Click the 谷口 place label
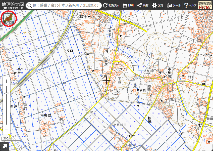 tap(70, 51)
